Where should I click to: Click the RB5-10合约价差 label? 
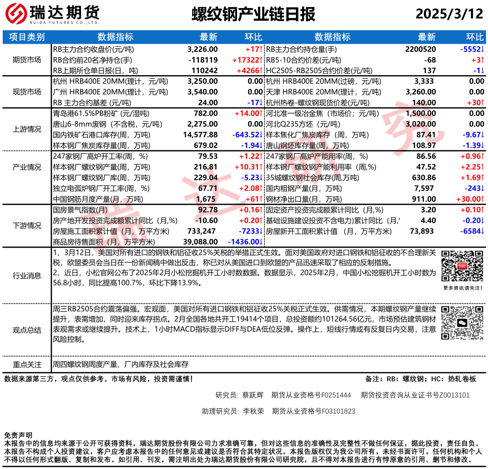click(x=304, y=60)
